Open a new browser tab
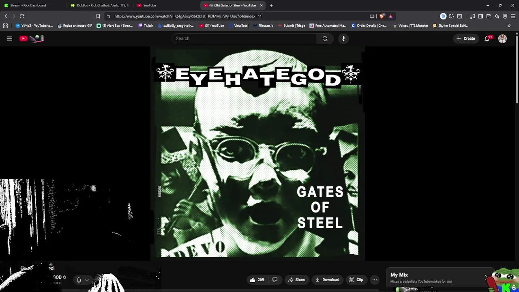The height and width of the screenshot is (292, 519). pyautogui.click(x=271, y=5)
